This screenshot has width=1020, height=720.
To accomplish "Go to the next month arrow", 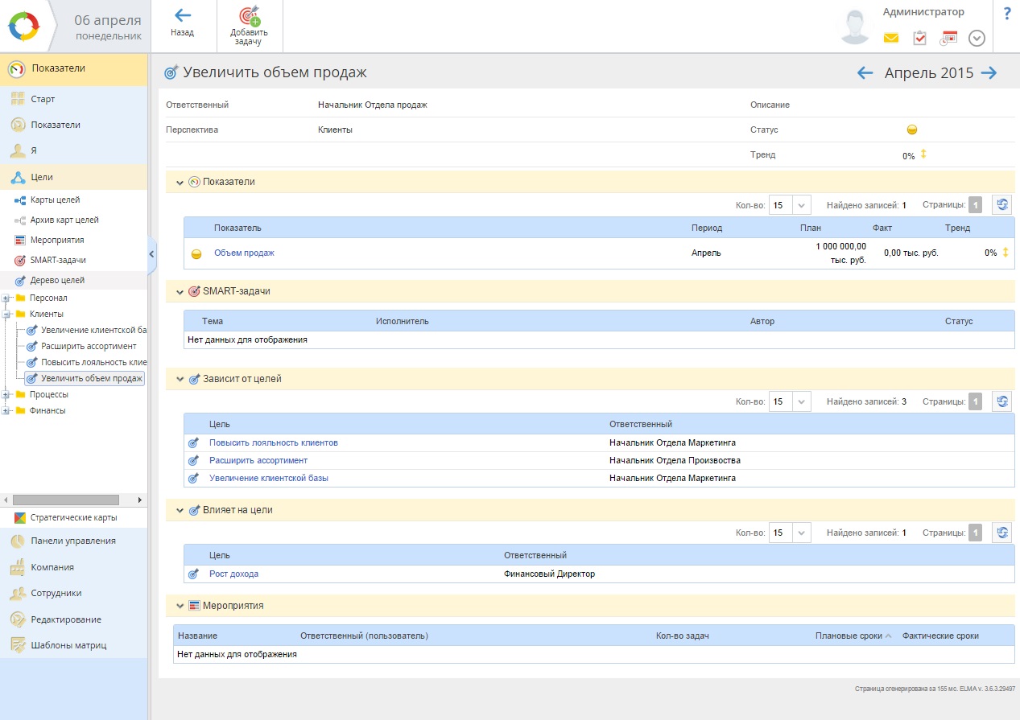I will click(x=989, y=73).
